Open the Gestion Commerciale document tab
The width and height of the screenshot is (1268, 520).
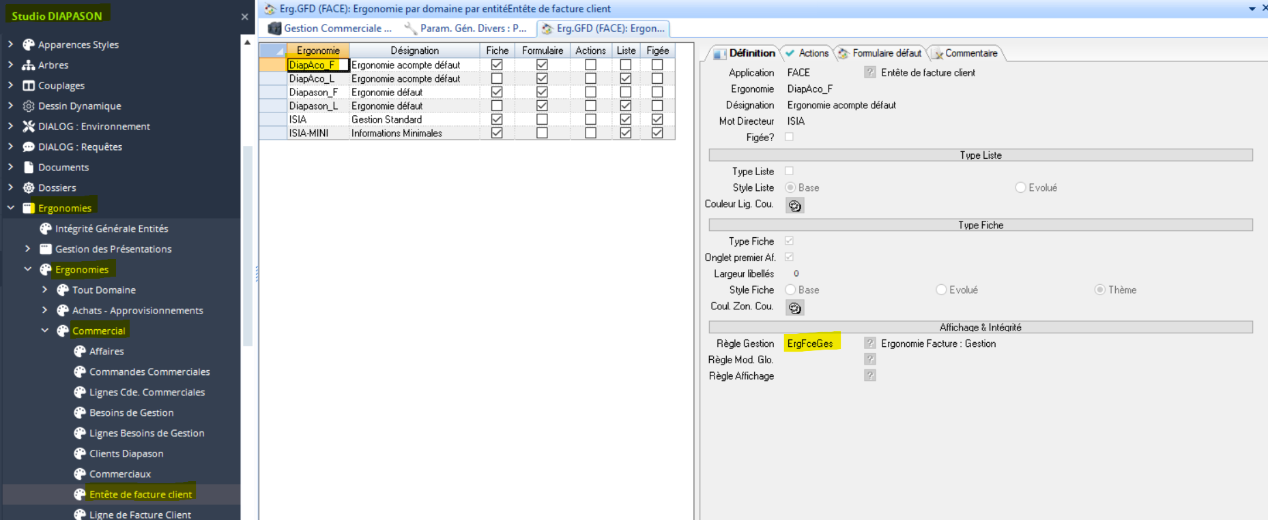pos(330,28)
